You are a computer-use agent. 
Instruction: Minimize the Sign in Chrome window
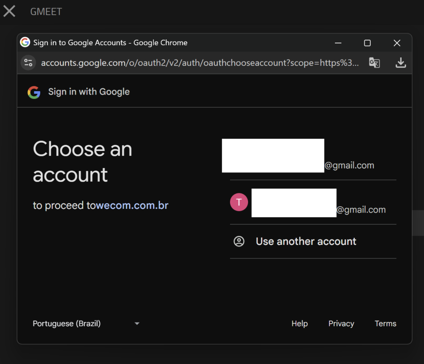(338, 43)
